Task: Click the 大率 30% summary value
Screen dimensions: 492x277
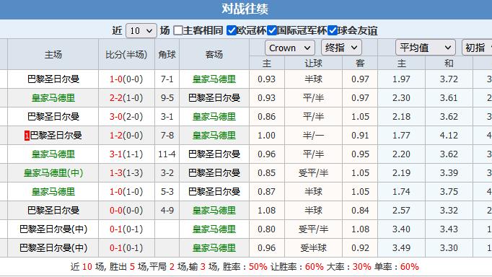Action: 361,267
